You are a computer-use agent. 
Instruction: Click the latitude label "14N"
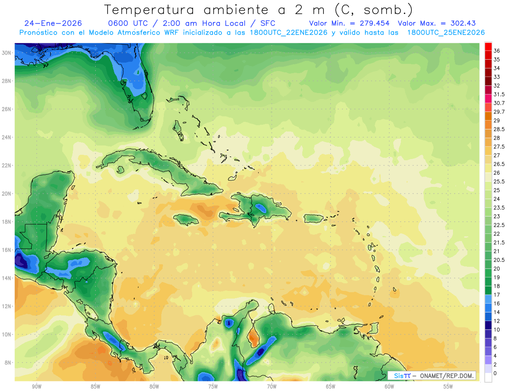7,278
